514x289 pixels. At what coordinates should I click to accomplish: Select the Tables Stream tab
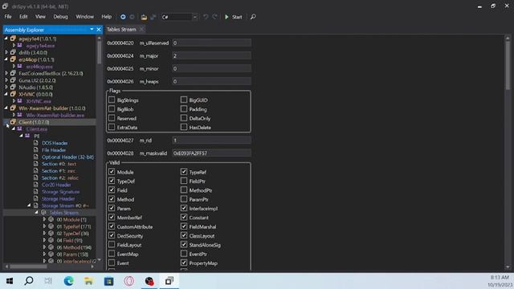[x=121, y=30]
